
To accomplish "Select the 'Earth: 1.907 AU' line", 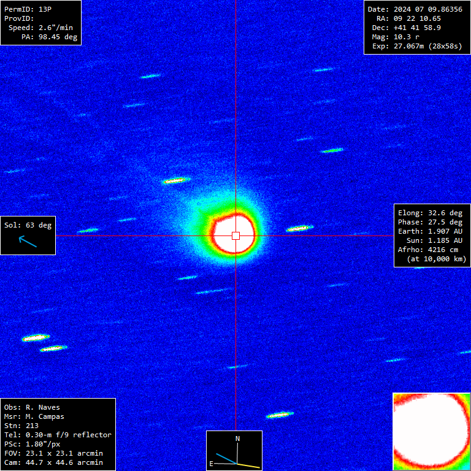I will pyautogui.click(x=430, y=231).
